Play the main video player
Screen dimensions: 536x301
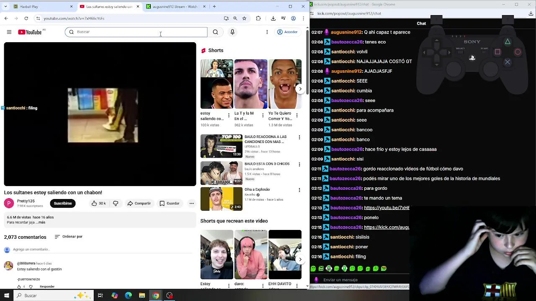point(100,114)
